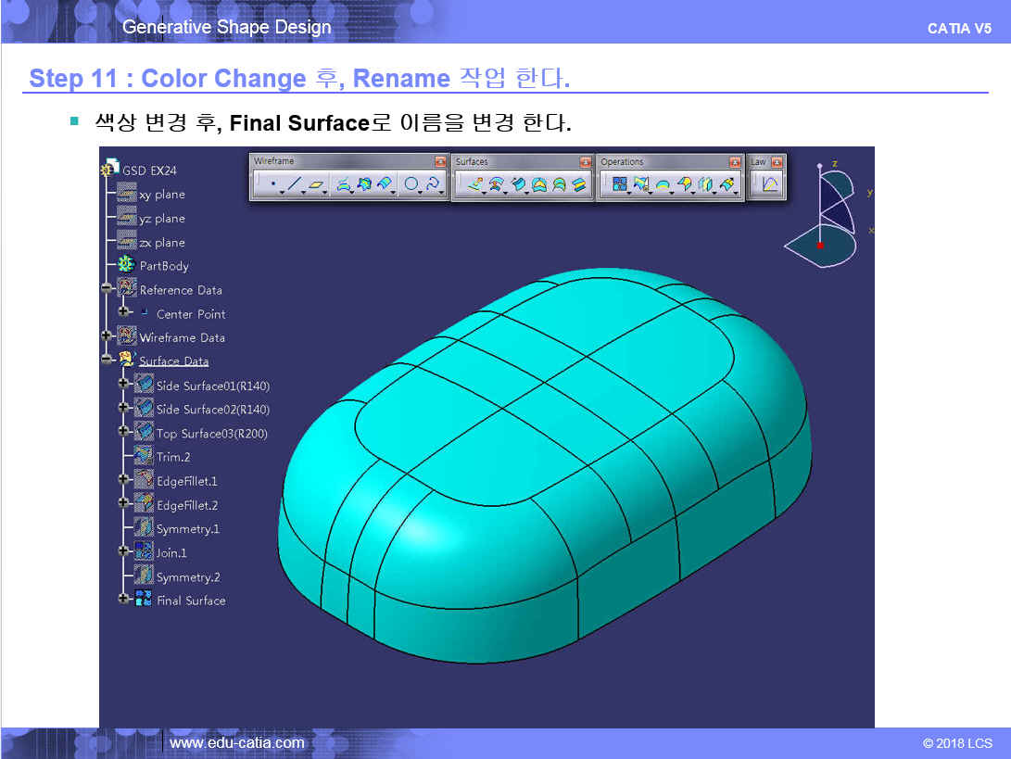Open dropdown arrow under Point tool
1011x759 pixels.
pos(282,193)
